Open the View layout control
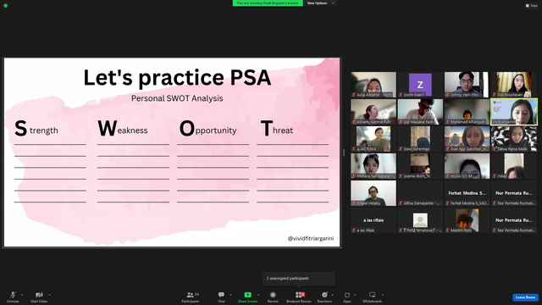The width and height of the screenshot is (542, 305). (532, 6)
